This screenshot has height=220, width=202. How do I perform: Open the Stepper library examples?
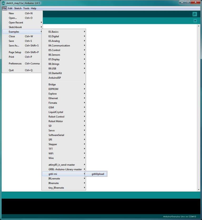tap(64, 144)
